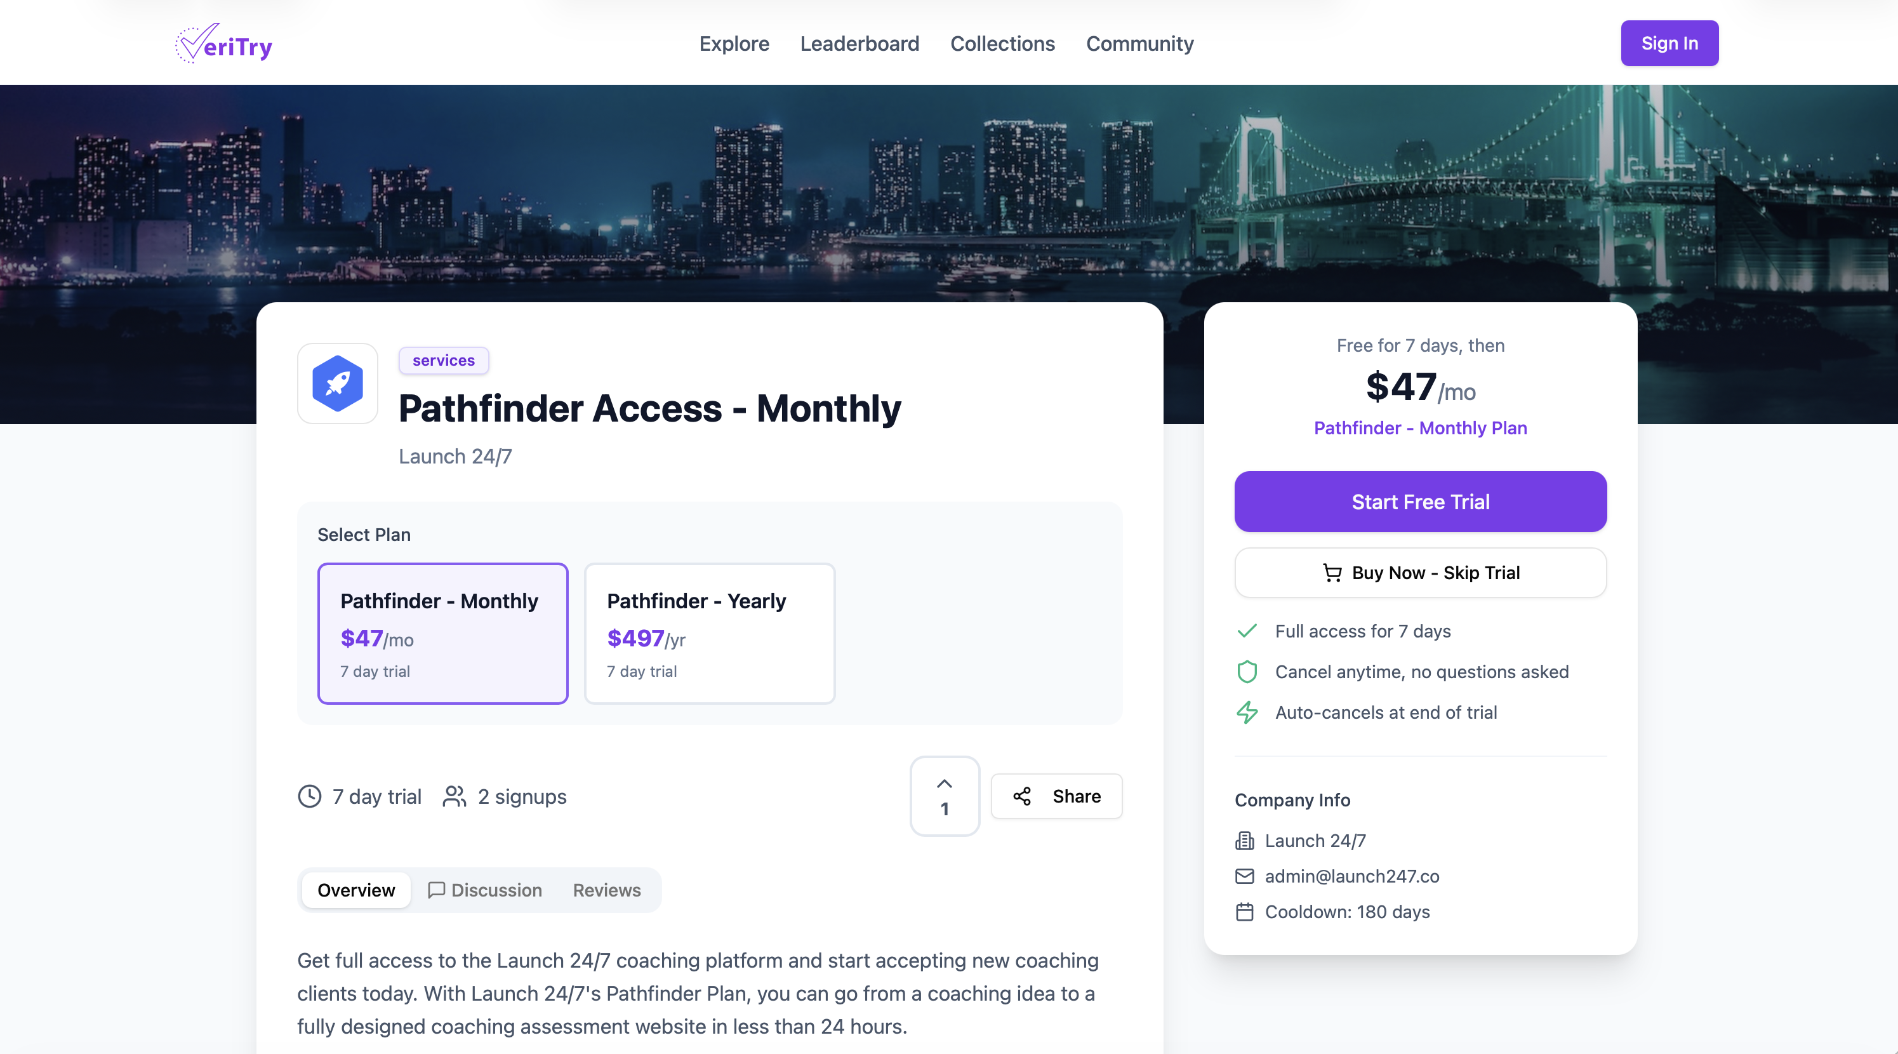Click the building icon by Launch 24/7

1244,841
